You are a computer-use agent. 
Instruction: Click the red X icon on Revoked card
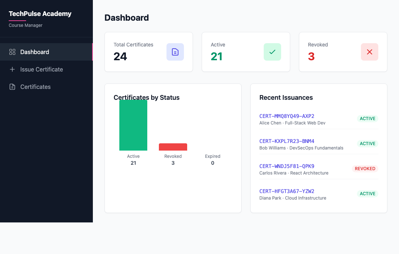coord(369,52)
